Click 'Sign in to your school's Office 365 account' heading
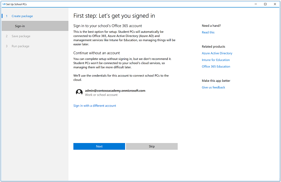Image resolution: width=281 pixels, height=182 pixels. coord(108,26)
